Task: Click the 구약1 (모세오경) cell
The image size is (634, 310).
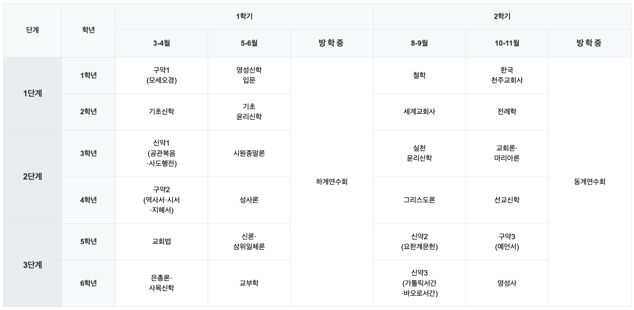Action: (161, 75)
